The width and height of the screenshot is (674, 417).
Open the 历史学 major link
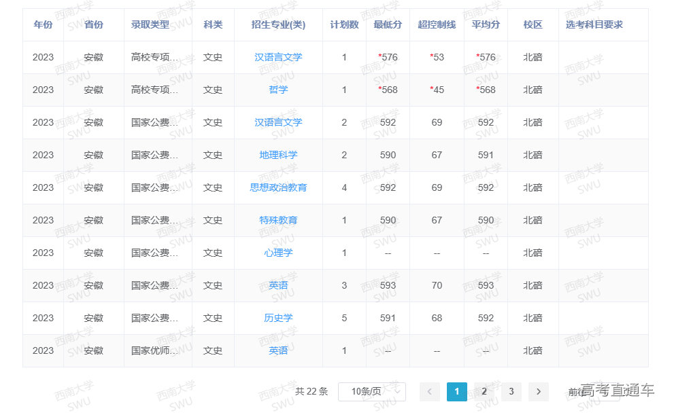[x=278, y=318]
